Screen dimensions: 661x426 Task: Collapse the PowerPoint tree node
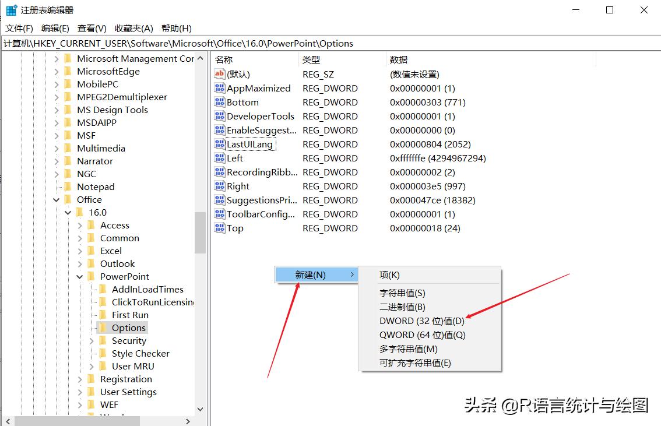coord(80,277)
